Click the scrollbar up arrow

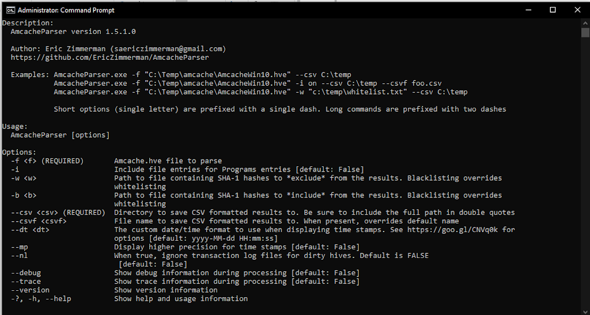click(585, 22)
